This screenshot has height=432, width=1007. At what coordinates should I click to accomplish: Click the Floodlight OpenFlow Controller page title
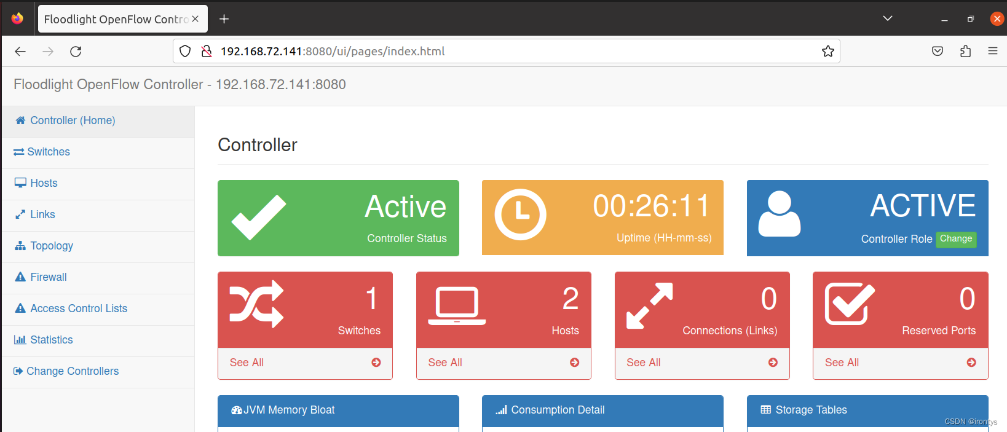click(180, 84)
